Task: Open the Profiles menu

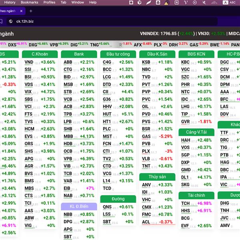Action: [49, 2]
